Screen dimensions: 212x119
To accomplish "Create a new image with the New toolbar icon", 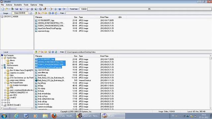I will pos(3,9).
